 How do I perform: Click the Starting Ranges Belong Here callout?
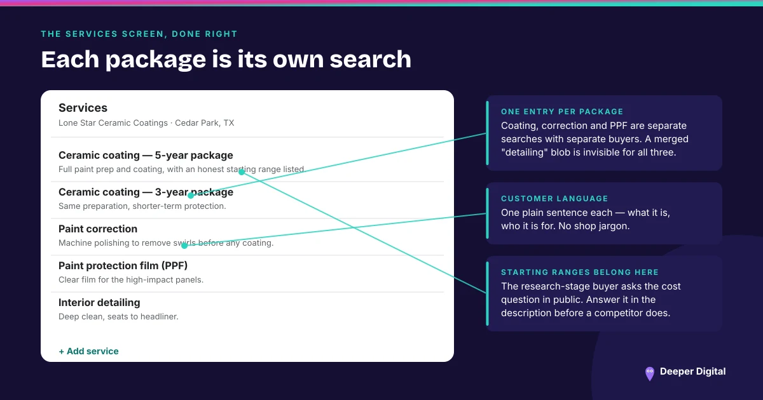click(x=604, y=293)
